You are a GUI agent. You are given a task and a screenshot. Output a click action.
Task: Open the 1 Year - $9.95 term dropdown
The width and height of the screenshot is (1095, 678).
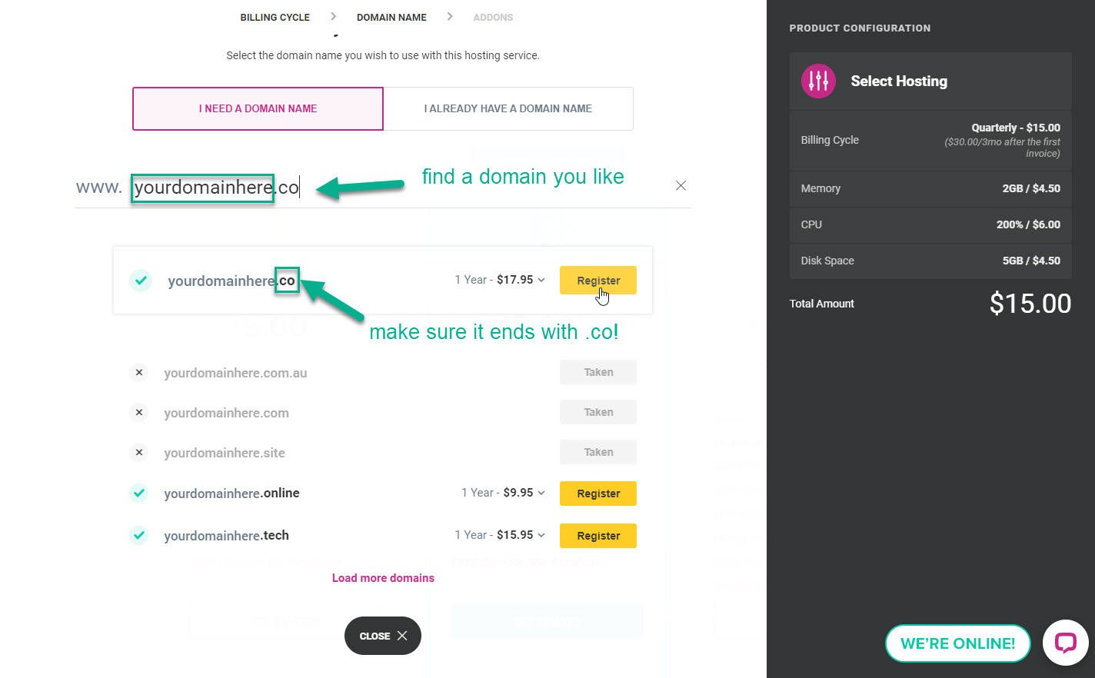point(503,493)
